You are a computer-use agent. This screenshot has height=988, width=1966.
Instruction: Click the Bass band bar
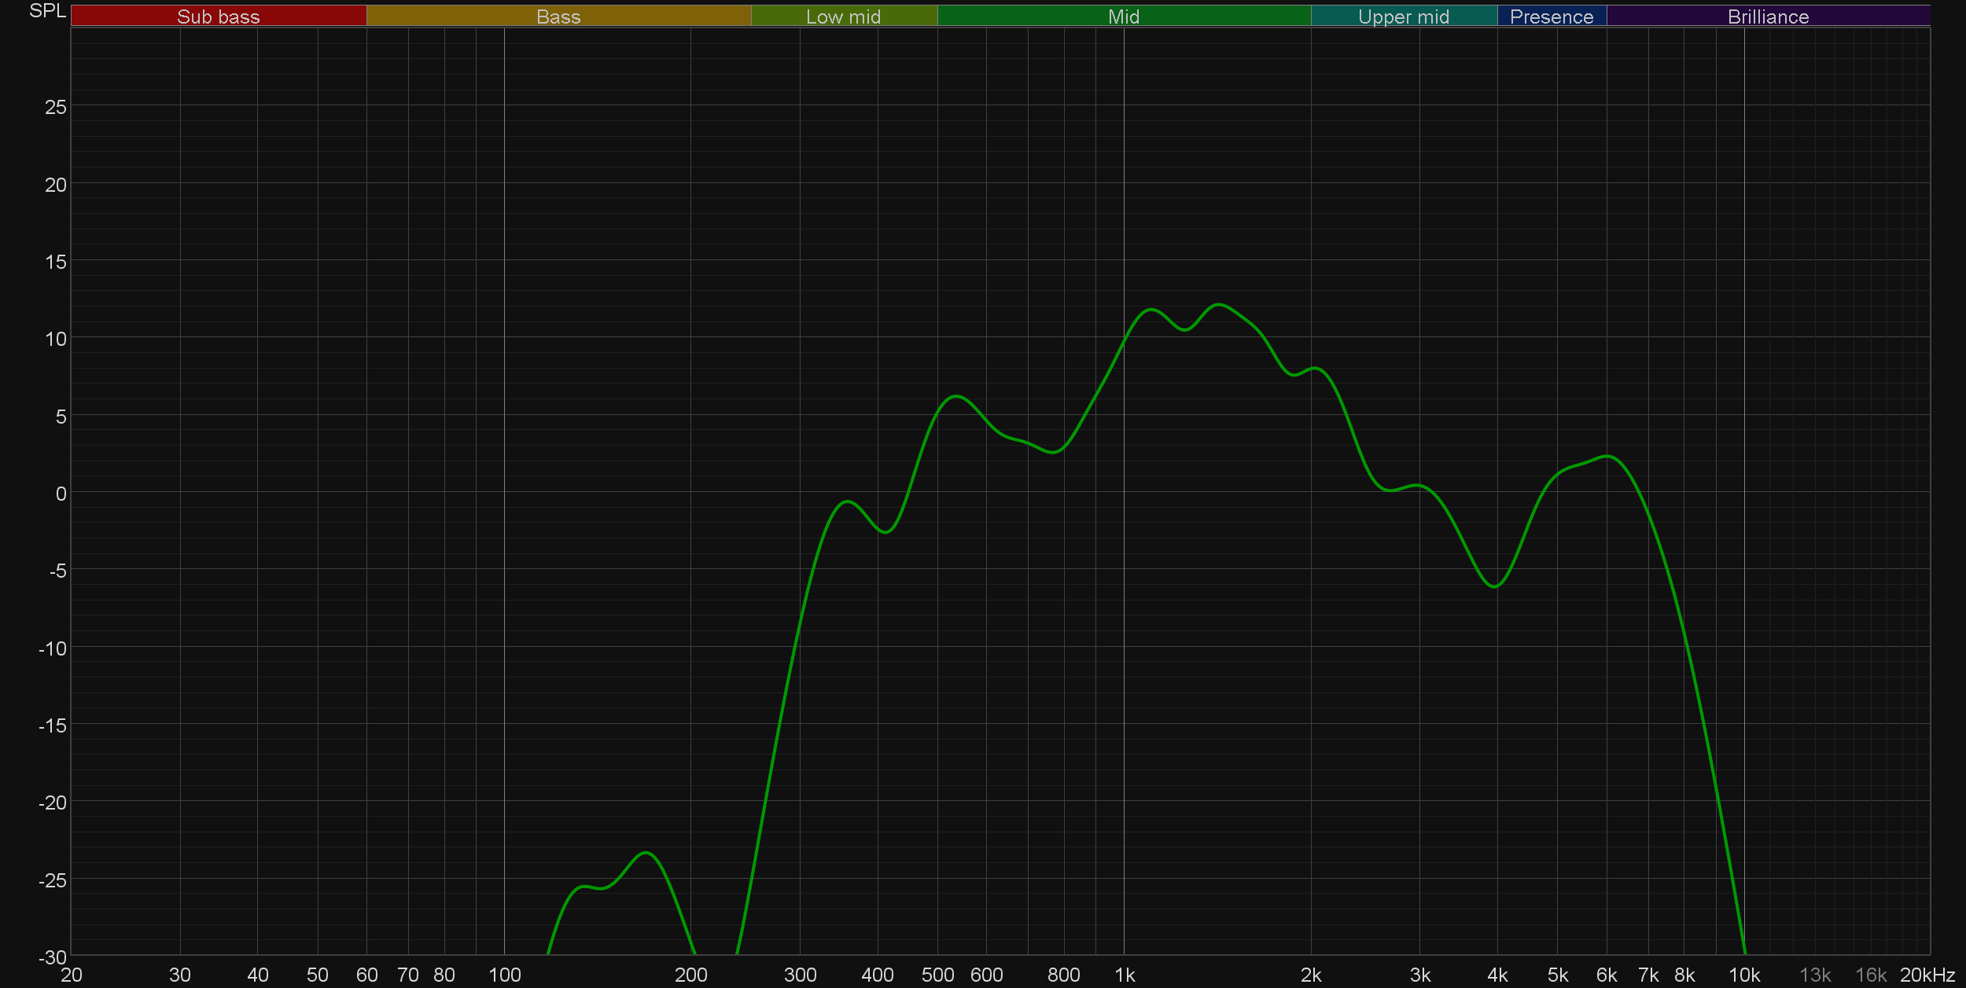coord(558,17)
